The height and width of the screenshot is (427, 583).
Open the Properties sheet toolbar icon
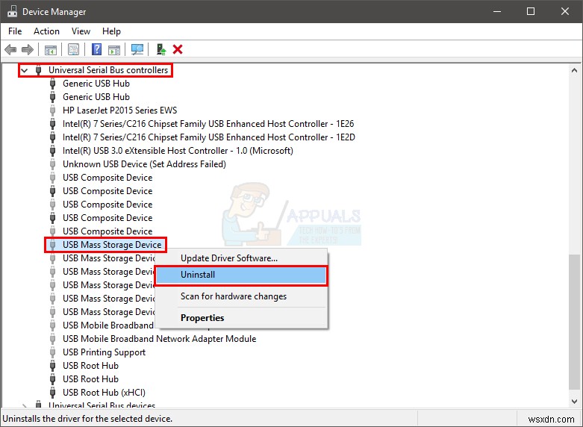coord(74,49)
